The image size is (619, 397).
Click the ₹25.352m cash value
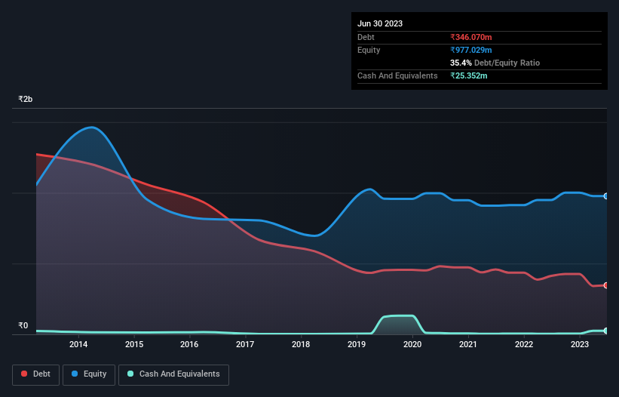pos(469,75)
